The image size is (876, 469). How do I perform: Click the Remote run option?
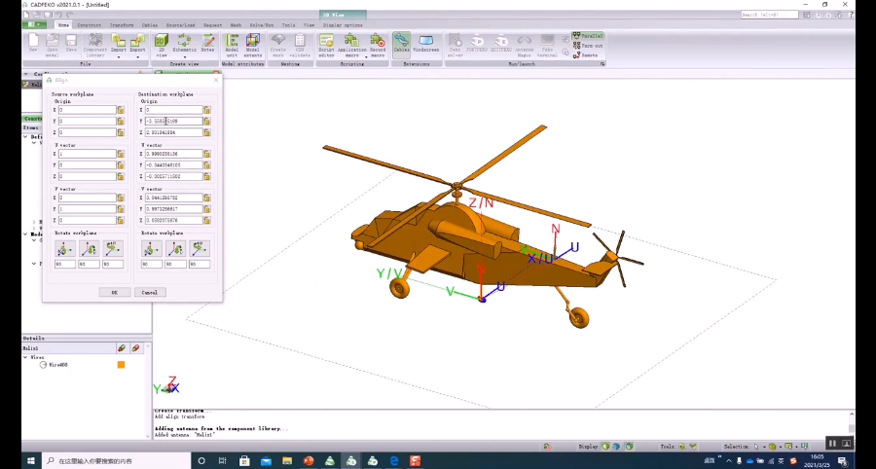click(x=585, y=55)
